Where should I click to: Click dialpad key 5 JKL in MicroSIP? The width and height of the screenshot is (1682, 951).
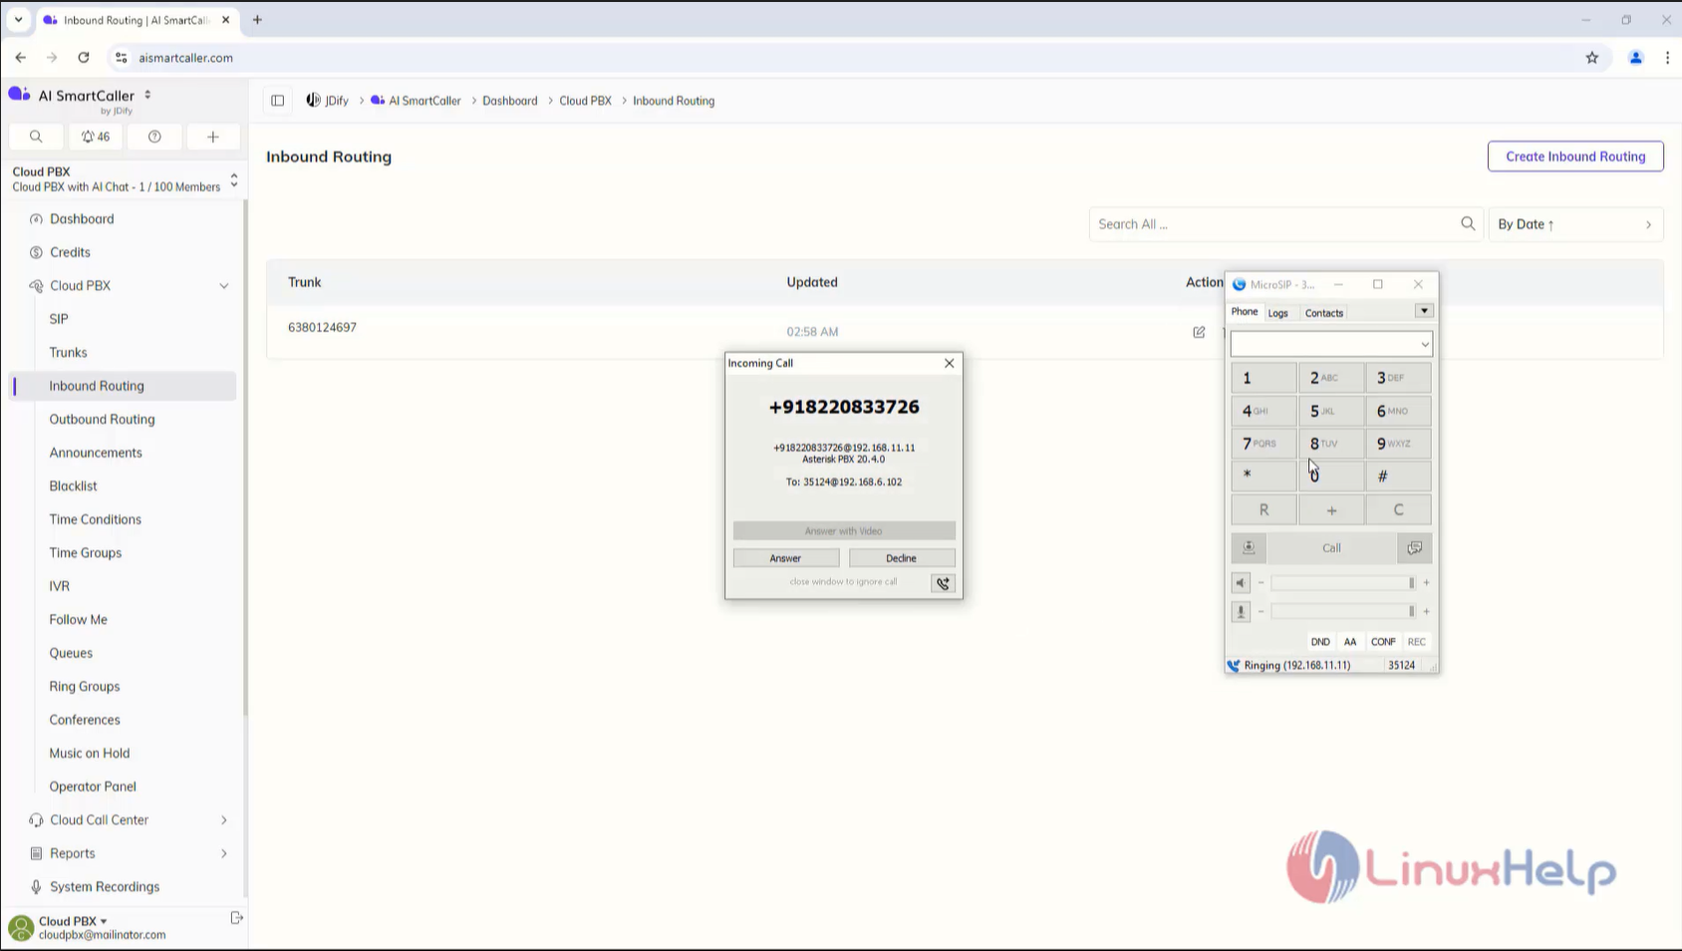coord(1331,411)
